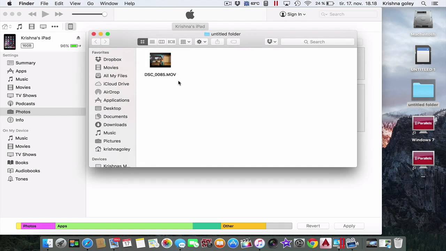446x251 pixels.
Task: Open Apps in iTunes Settings sidebar
Action: click(x=21, y=71)
